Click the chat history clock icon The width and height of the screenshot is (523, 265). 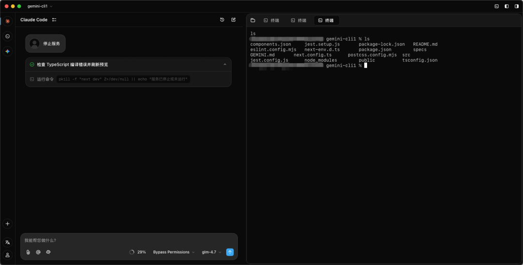(222, 20)
